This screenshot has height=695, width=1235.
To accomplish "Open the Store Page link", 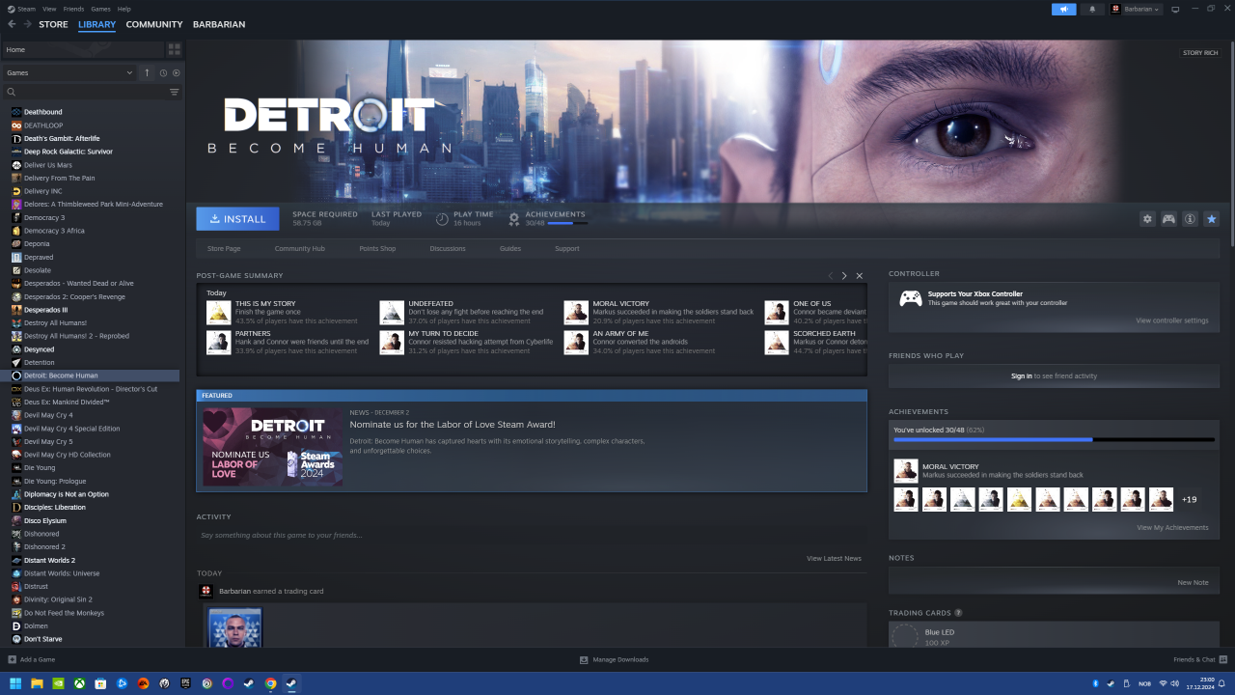I will (224, 249).
